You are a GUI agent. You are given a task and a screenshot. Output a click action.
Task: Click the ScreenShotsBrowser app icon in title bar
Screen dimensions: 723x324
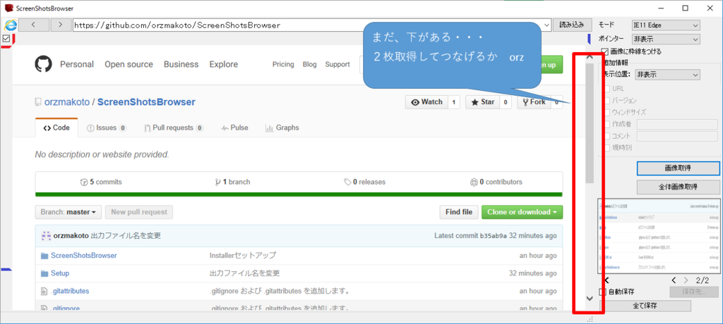[x=8, y=8]
